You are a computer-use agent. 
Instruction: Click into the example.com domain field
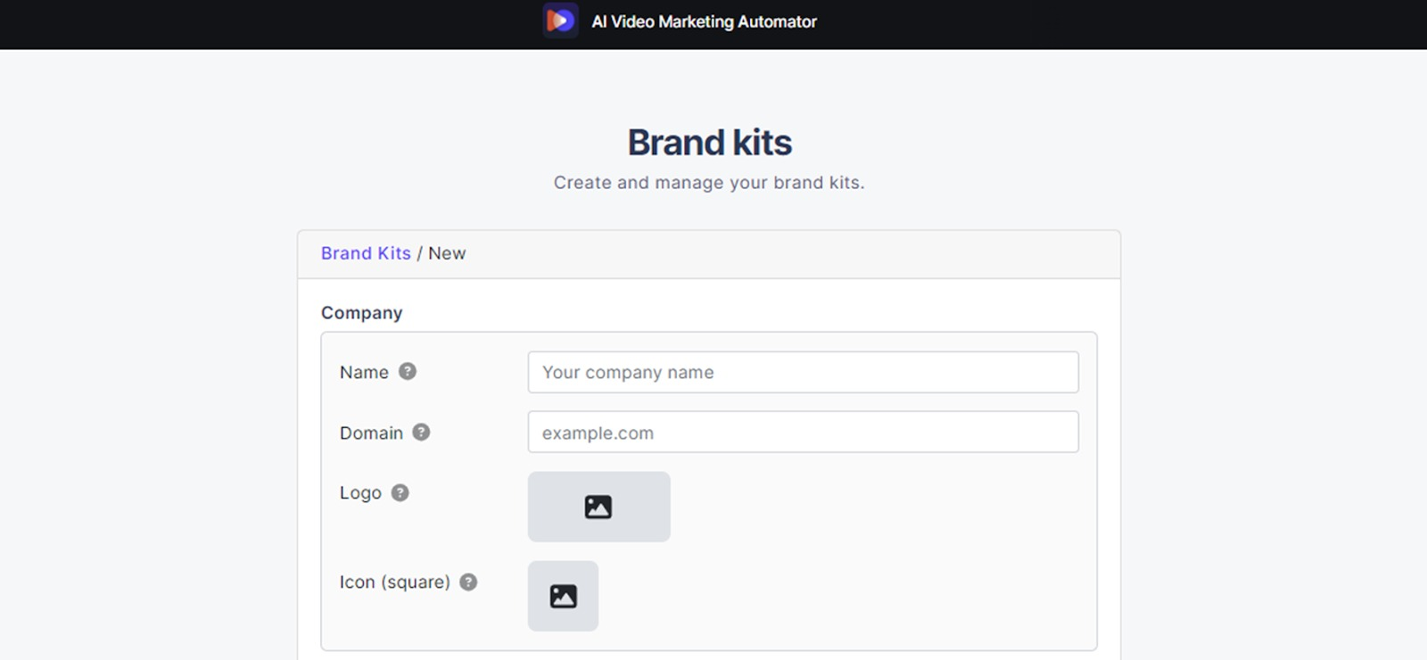[803, 433]
